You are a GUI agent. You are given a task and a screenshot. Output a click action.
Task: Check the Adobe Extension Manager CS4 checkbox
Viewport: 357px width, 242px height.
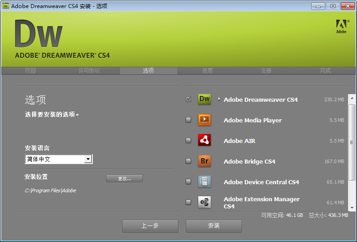188,202
